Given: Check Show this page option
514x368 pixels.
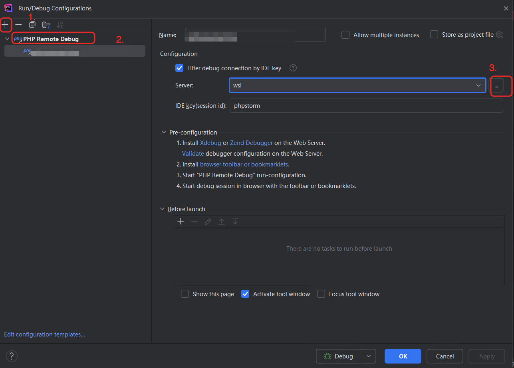Looking at the screenshot, I should pyautogui.click(x=185, y=294).
